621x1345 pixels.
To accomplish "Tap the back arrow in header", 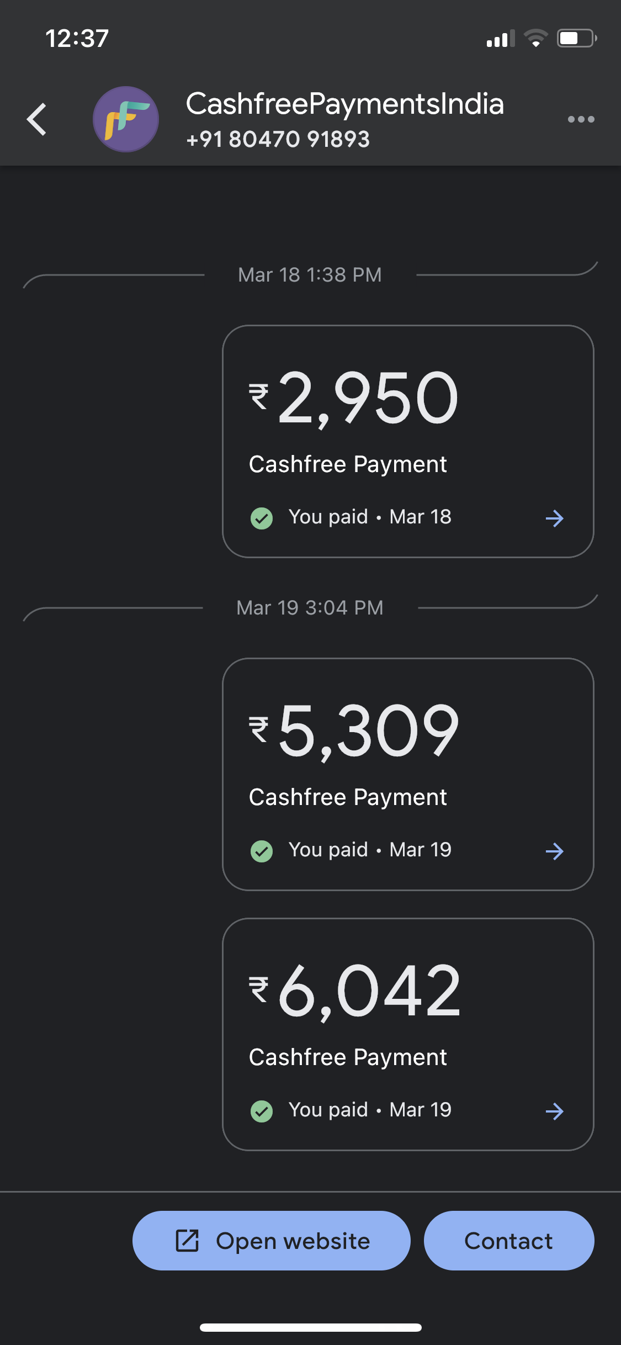I will click(x=37, y=119).
